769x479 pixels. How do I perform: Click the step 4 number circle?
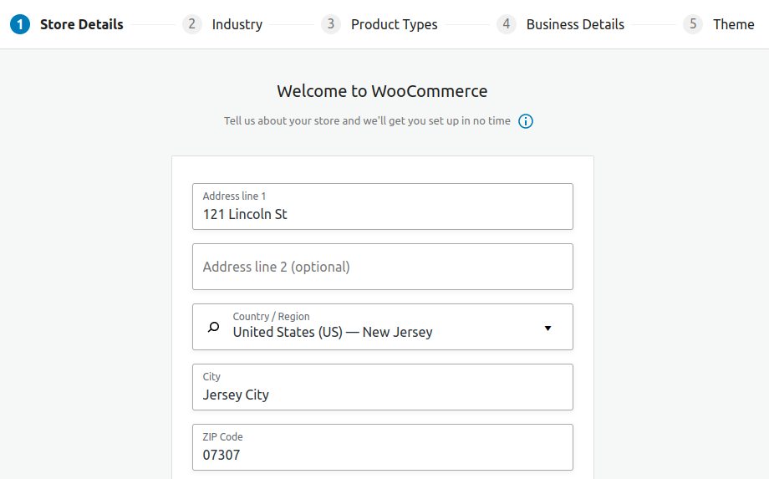click(x=507, y=24)
